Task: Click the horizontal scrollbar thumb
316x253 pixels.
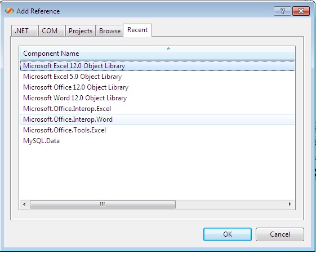Action: click(x=103, y=204)
